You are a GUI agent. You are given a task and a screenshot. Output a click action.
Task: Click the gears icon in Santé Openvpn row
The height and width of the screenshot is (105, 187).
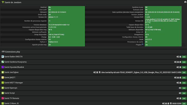pos(180,88)
